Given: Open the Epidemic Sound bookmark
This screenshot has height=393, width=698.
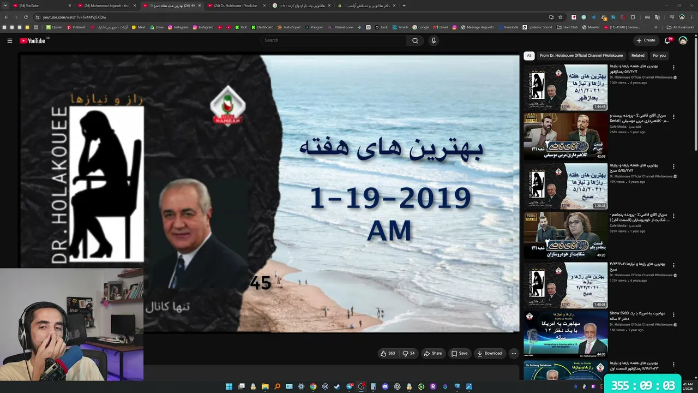Looking at the screenshot, I should 537,27.
